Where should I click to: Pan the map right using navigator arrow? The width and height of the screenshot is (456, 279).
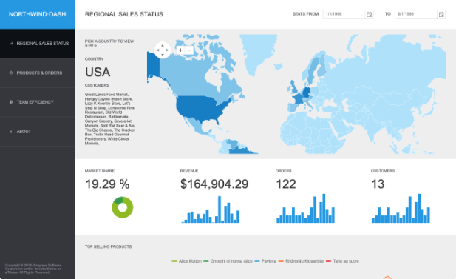point(167,50)
